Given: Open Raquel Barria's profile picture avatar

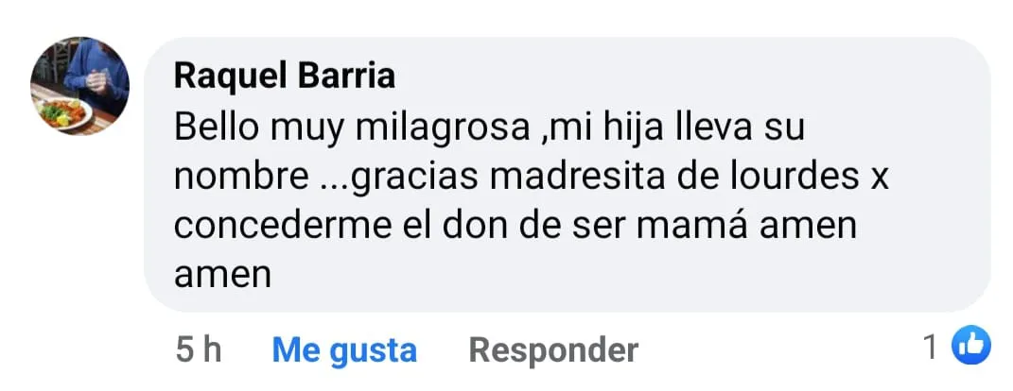Looking at the screenshot, I should (79, 86).
